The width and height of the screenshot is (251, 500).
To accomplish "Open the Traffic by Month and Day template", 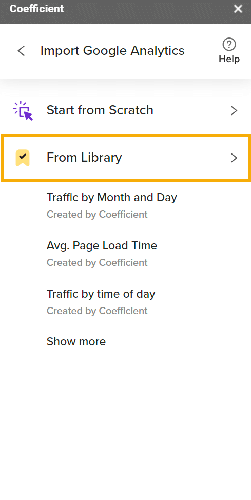I will tap(111, 198).
